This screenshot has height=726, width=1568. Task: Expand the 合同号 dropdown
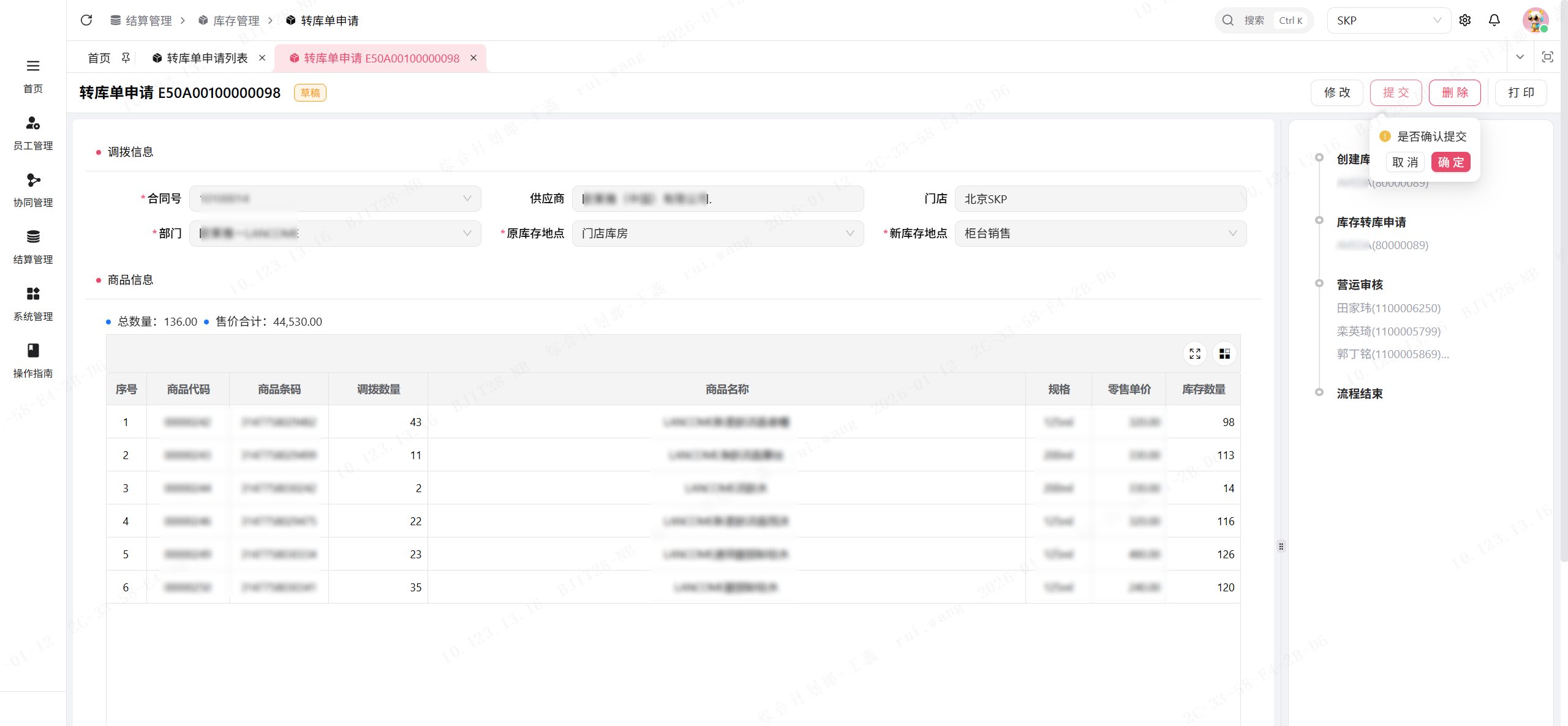(335, 198)
